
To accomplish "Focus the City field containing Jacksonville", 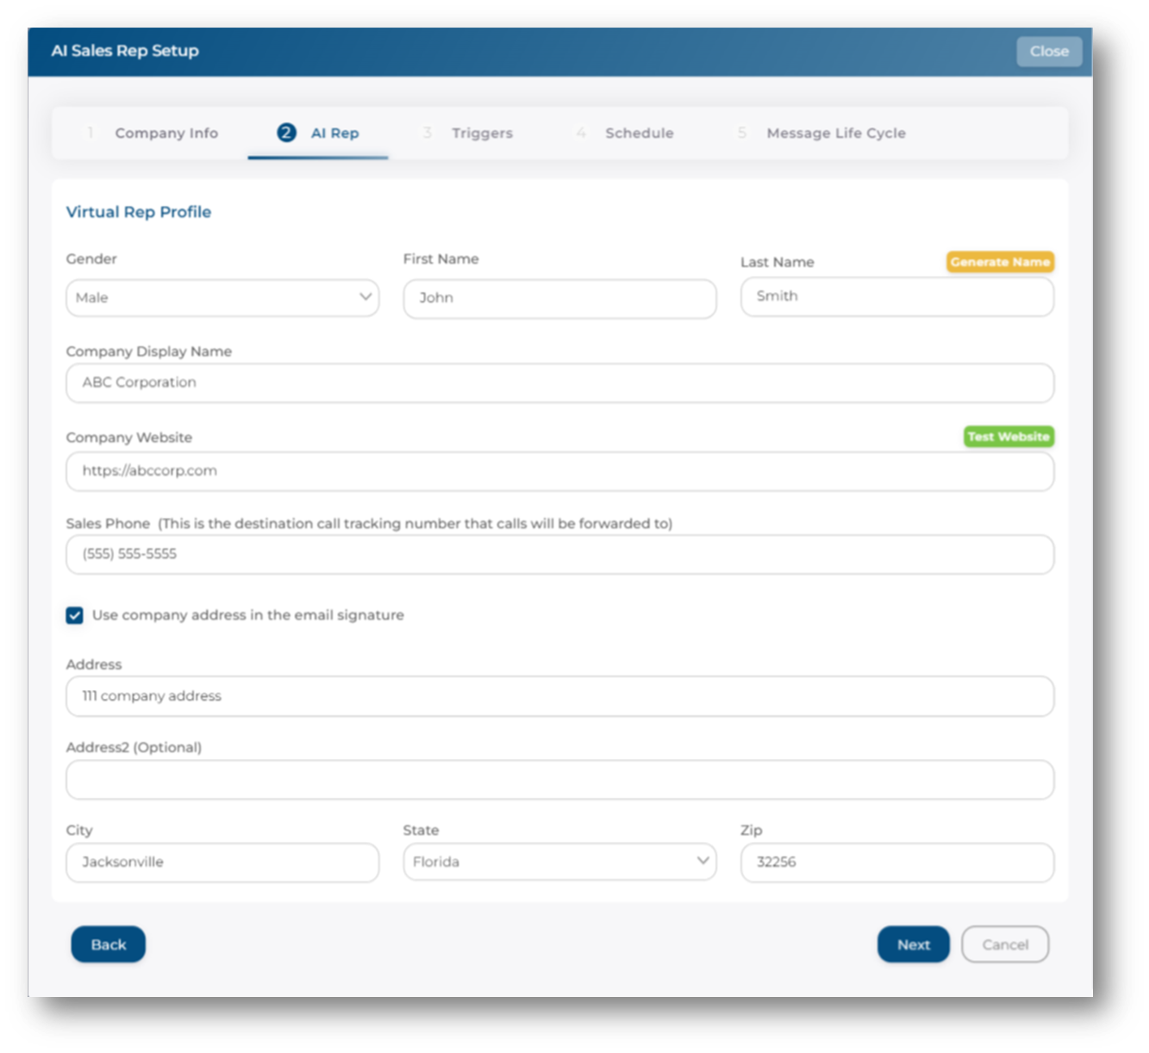I will coord(222,863).
